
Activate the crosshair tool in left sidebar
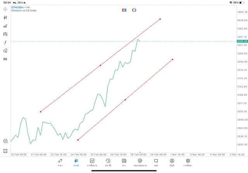(x=5, y=9)
